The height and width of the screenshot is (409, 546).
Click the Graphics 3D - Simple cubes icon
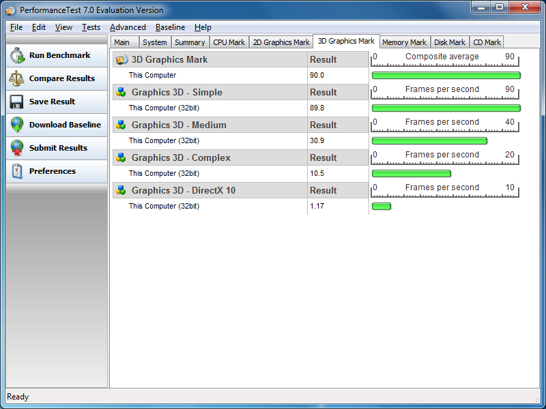[121, 93]
